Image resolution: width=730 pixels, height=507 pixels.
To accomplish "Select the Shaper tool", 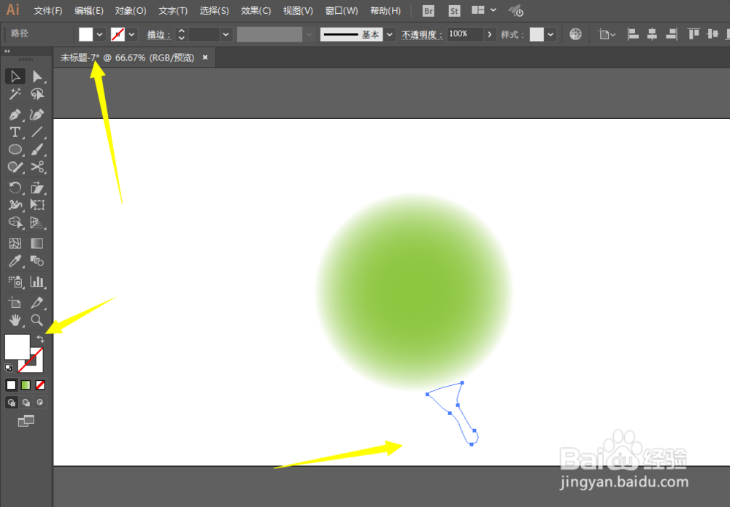I will [x=15, y=167].
